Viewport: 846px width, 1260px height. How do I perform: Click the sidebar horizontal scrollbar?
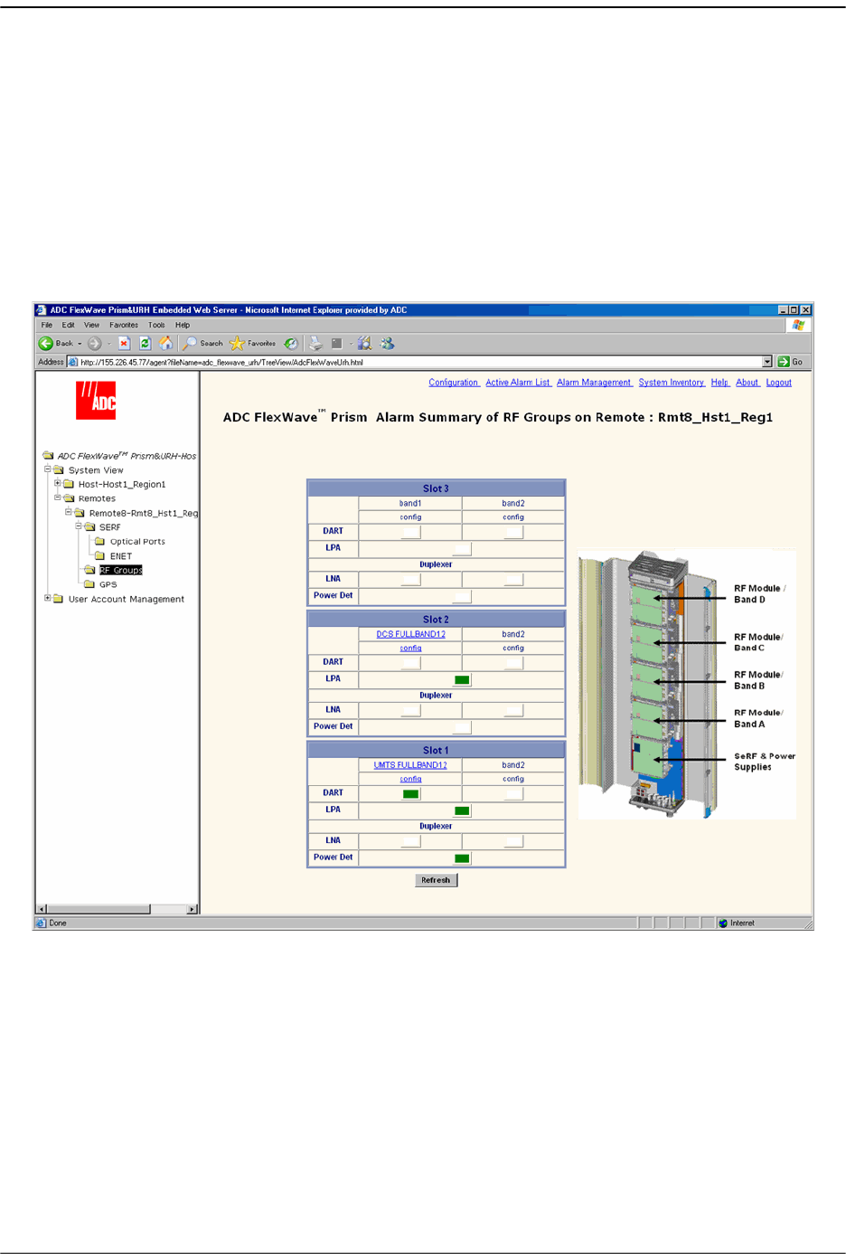[117, 909]
